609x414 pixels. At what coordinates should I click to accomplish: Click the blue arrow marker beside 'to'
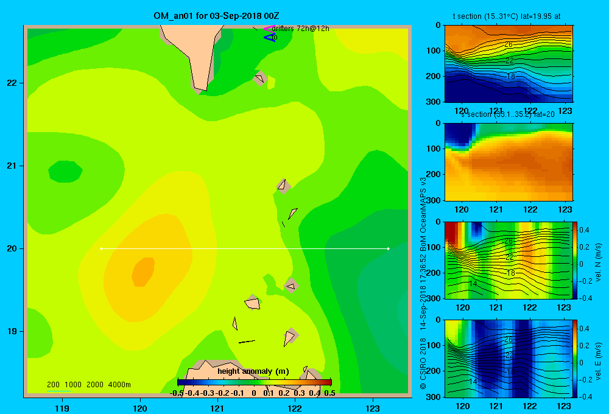269,38
